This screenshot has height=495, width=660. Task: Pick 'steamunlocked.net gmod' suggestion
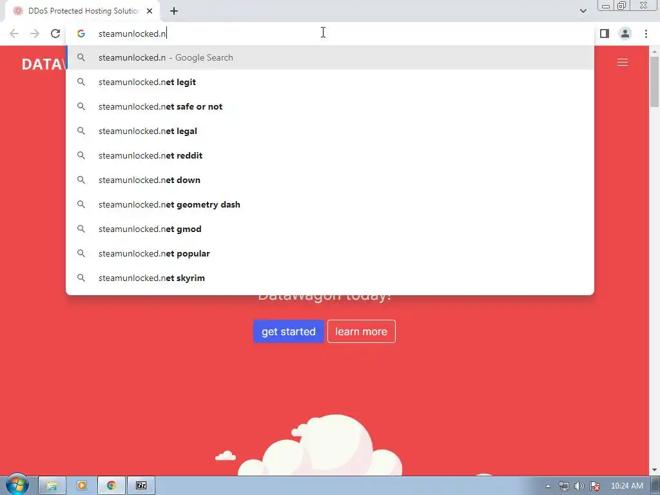pos(330,229)
